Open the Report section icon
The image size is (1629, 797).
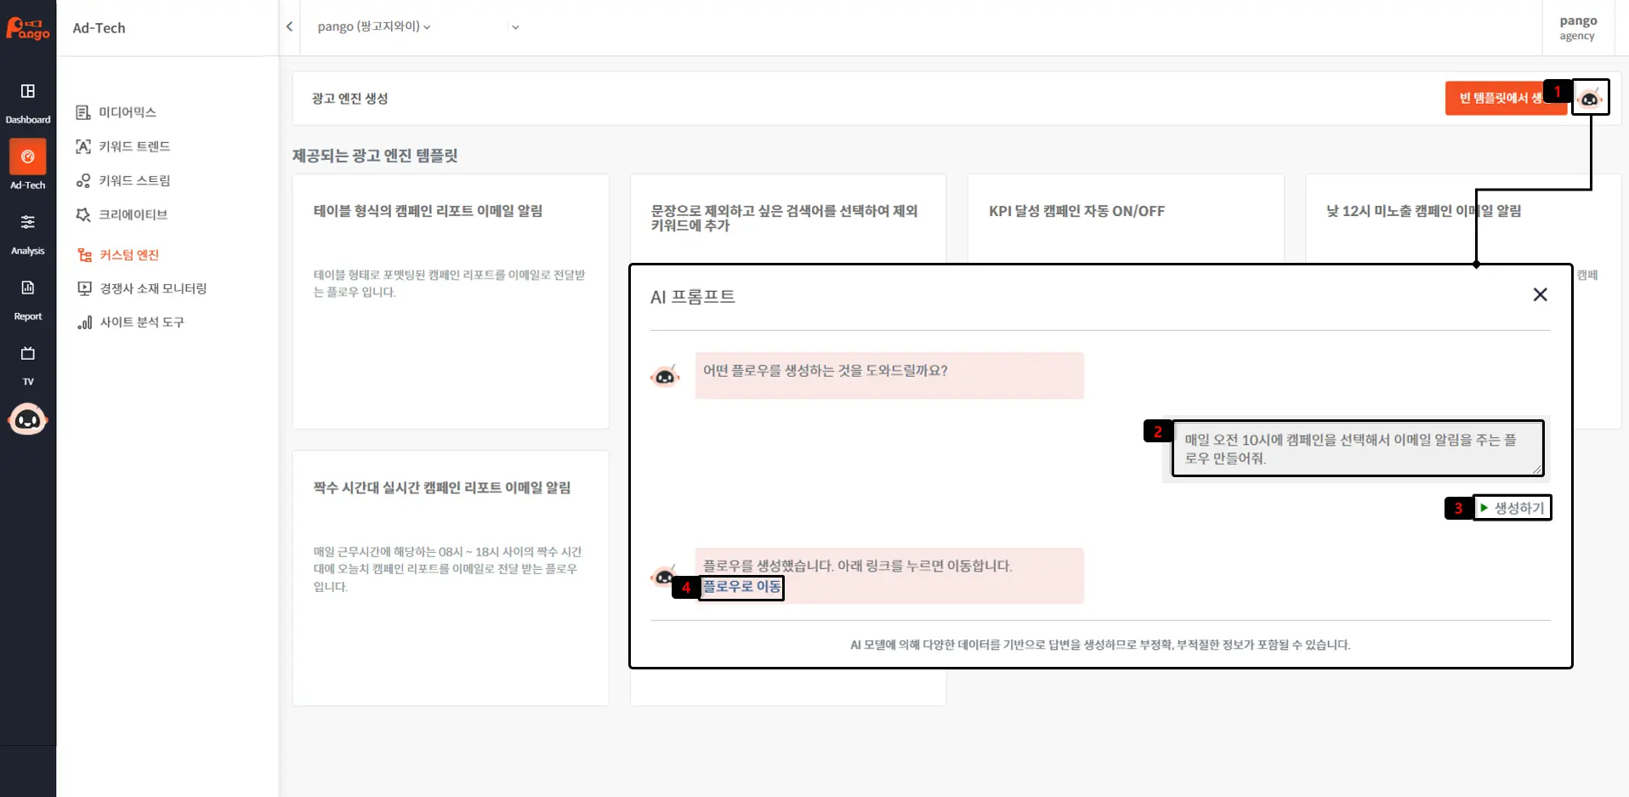pos(28,288)
